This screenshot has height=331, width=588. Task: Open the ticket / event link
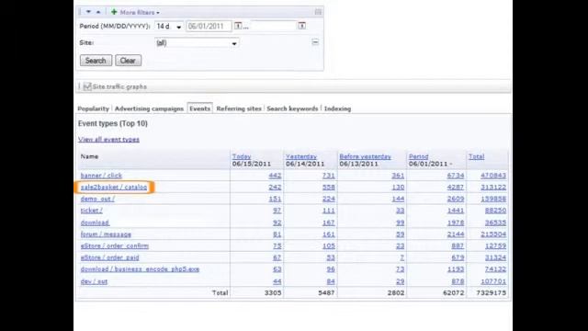click(x=92, y=211)
